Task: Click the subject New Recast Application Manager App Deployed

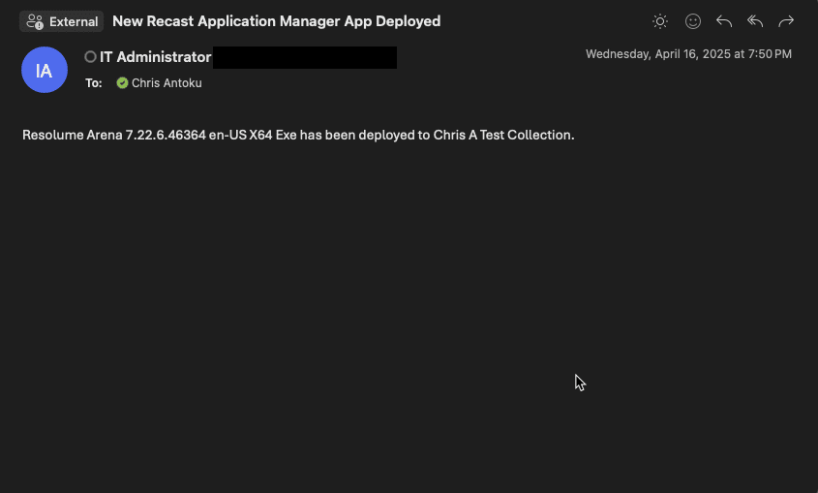Action: coord(276,21)
